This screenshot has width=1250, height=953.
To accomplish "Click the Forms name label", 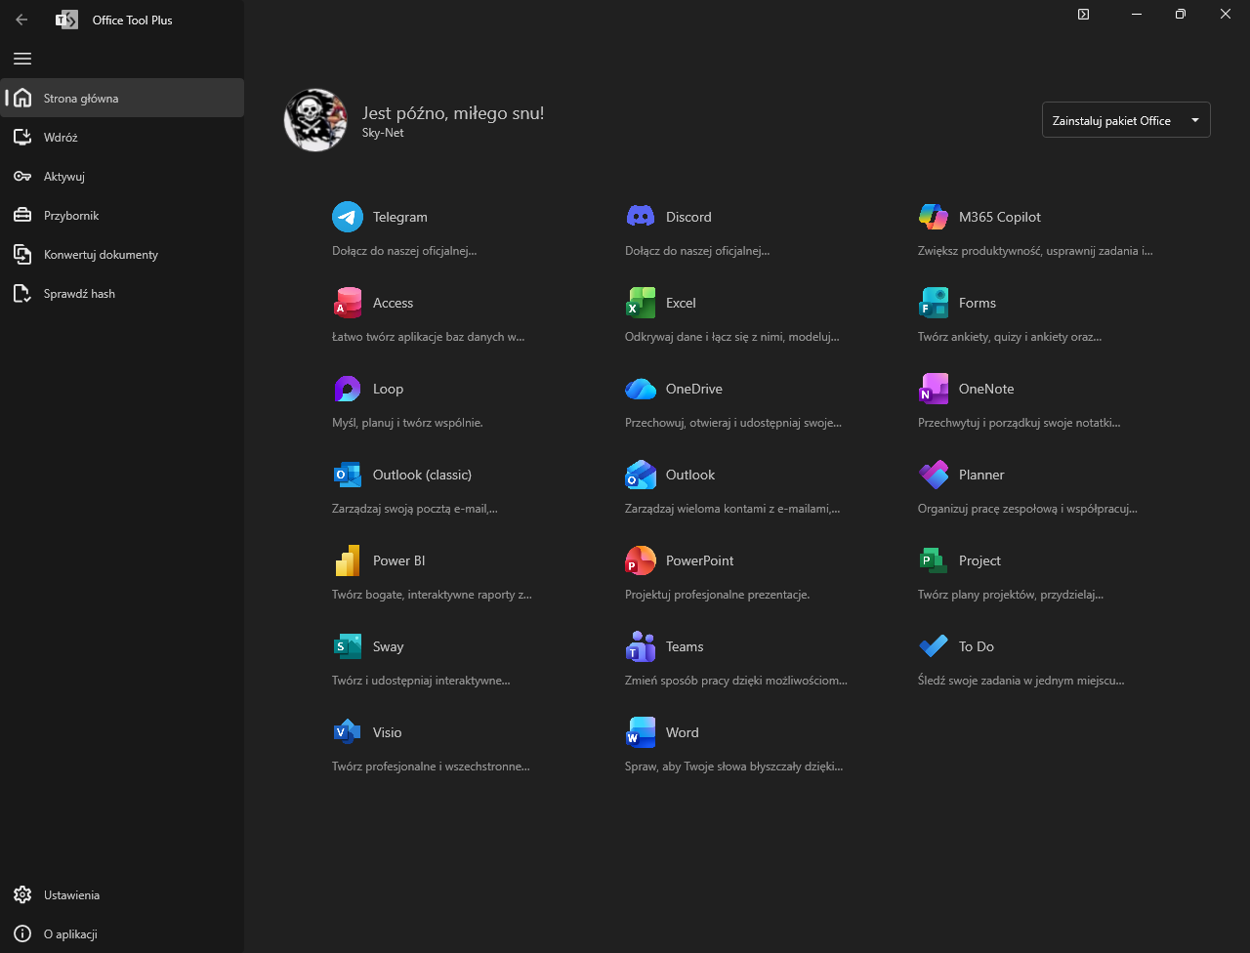I will pyautogui.click(x=978, y=303).
